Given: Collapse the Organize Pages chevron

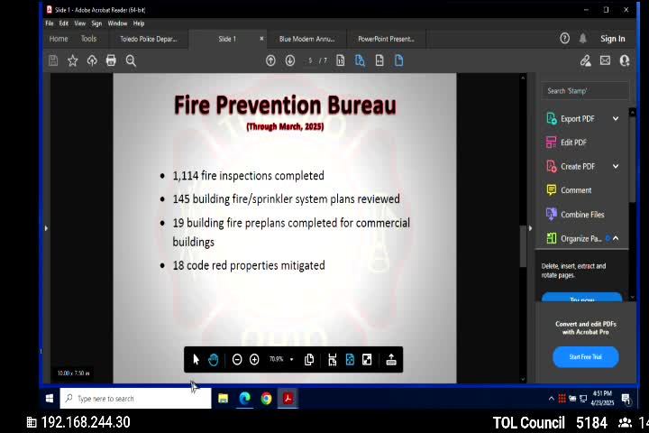Looking at the screenshot, I should [x=616, y=238].
